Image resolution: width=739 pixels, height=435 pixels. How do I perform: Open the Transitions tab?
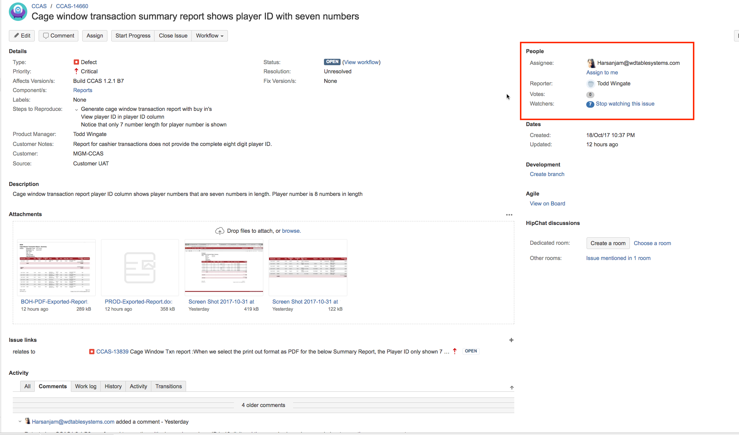click(169, 386)
